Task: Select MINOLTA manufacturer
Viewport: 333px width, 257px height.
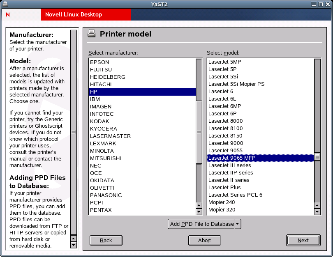Action: point(142,151)
